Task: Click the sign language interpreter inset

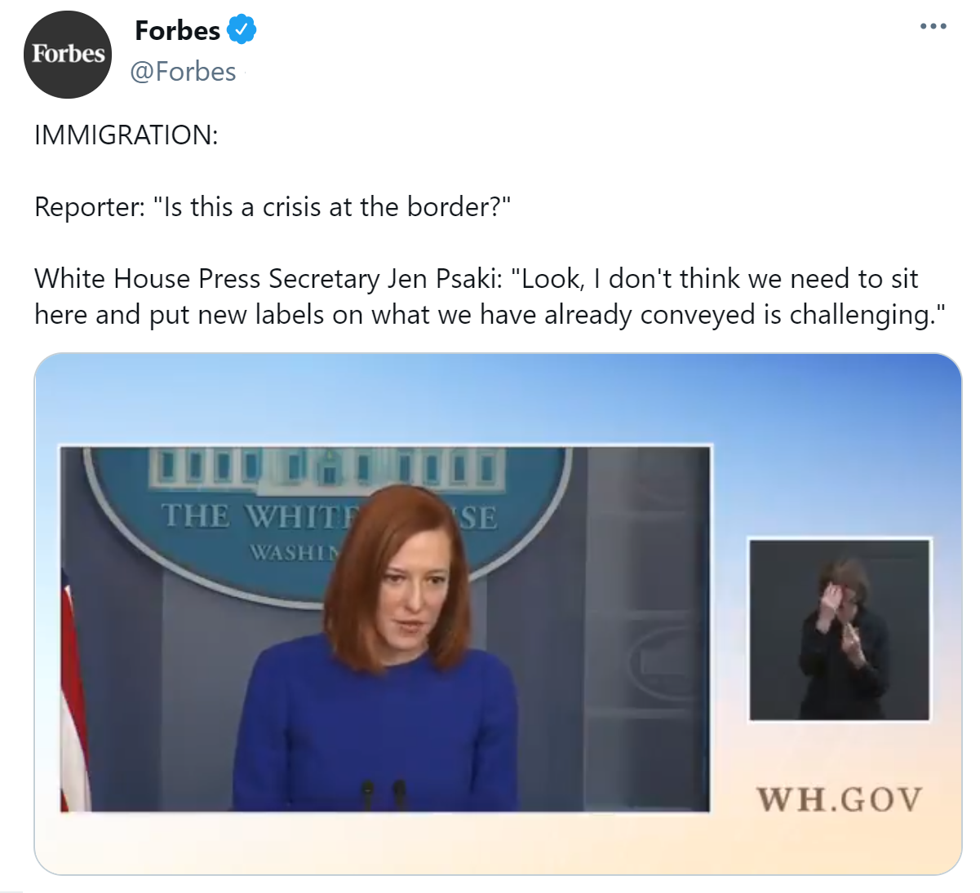Action: pos(840,630)
